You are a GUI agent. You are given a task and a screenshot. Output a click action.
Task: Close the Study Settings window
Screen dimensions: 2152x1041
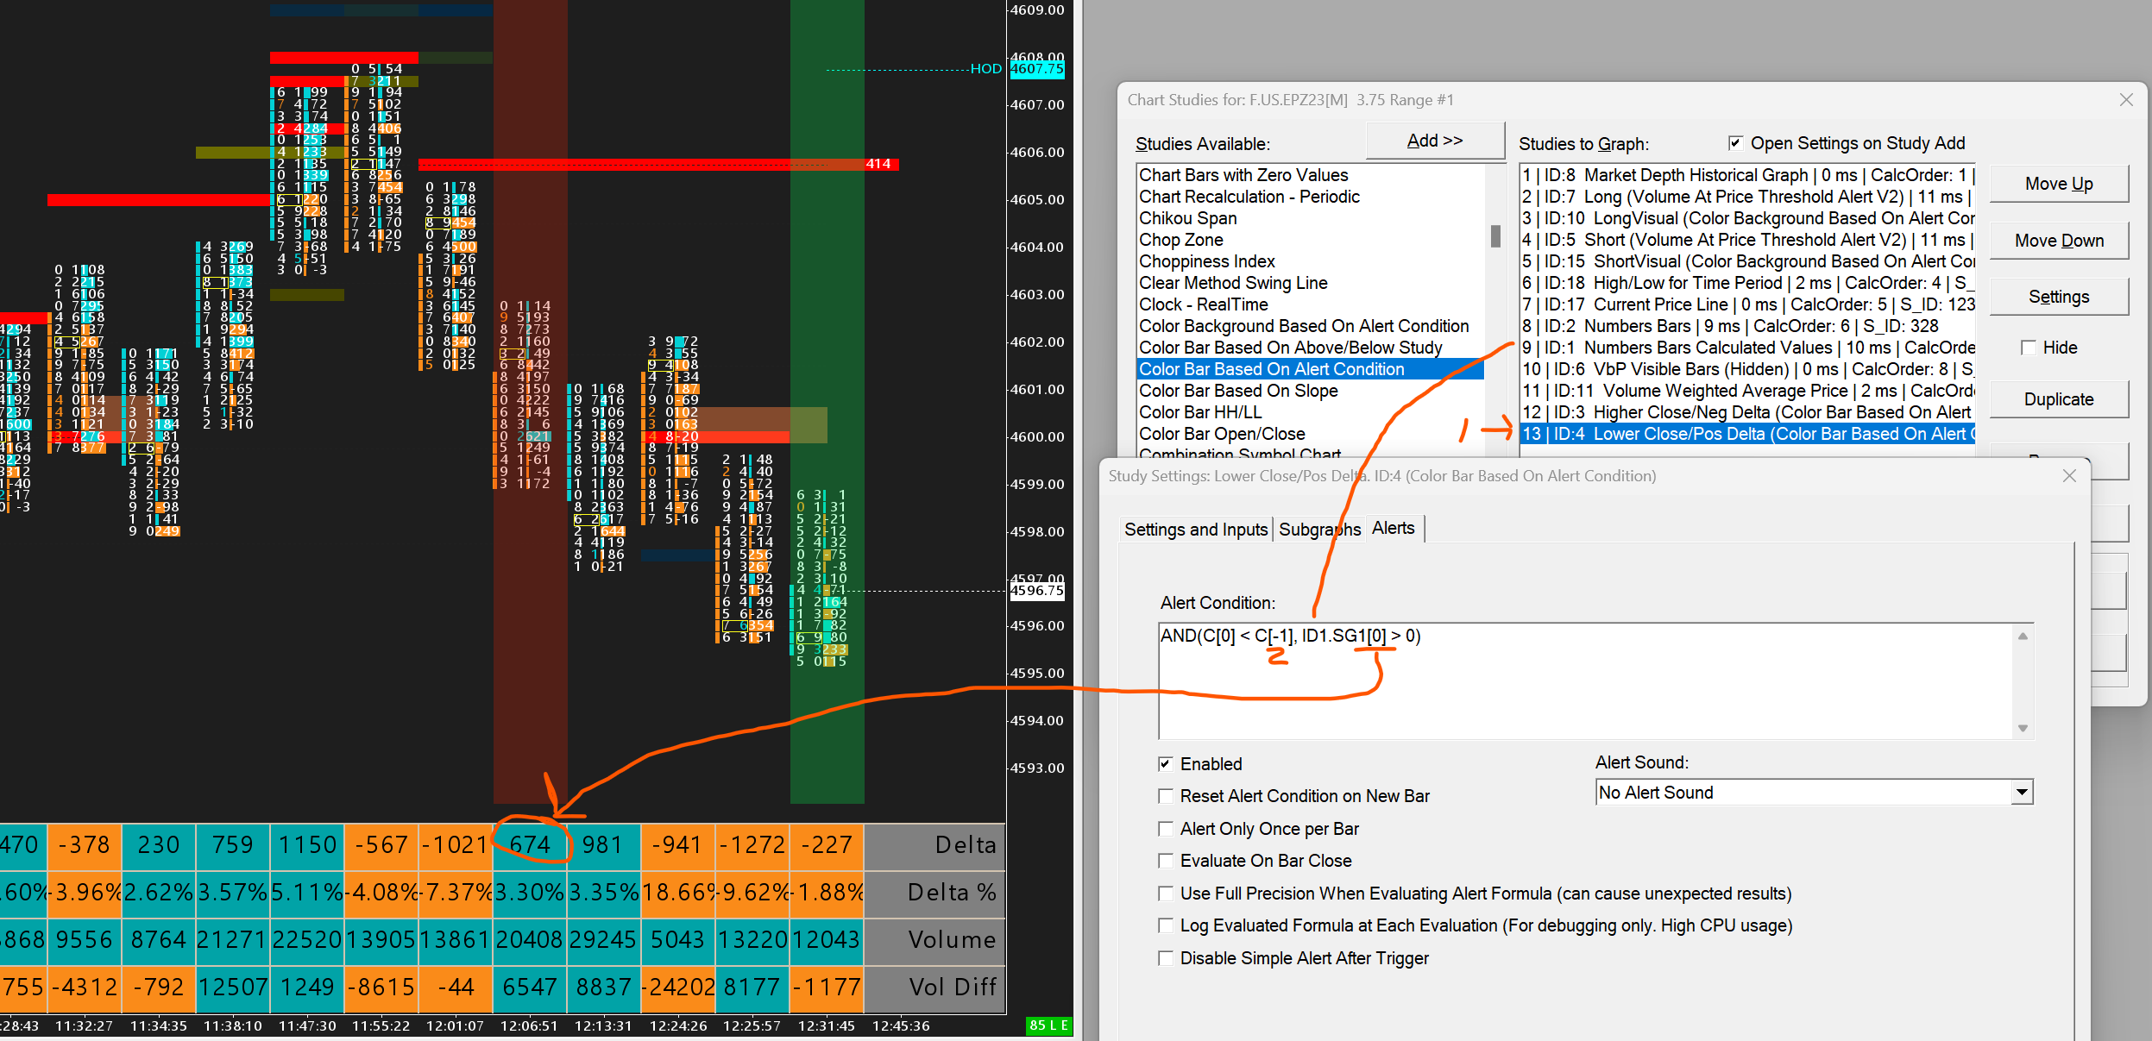click(2069, 476)
